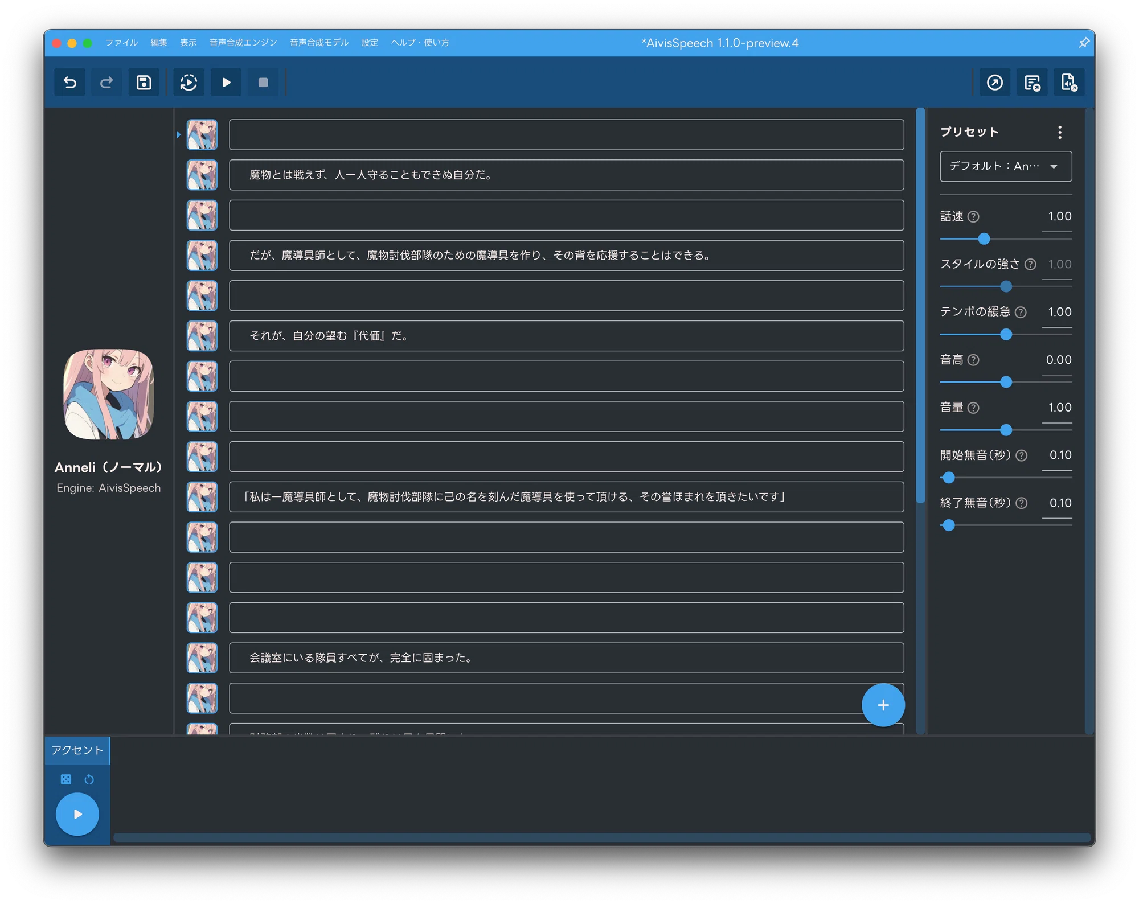Image resolution: width=1139 pixels, height=904 pixels.
Task: Toggle the pin window icon
Action: [x=1084, y=43]
